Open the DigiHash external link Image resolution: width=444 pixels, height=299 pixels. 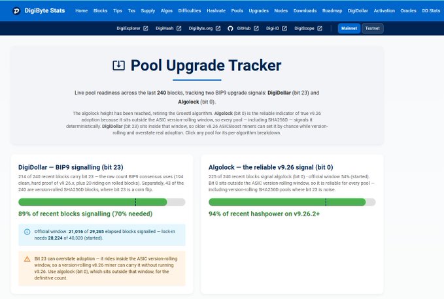coord(165,28)
